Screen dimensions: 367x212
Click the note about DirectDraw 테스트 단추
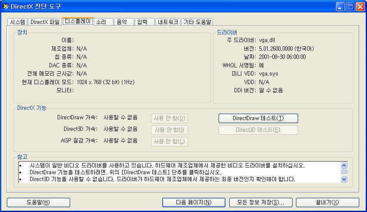tap(125, 173)
